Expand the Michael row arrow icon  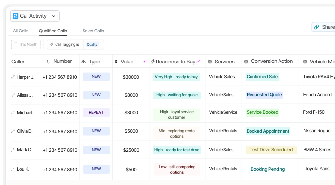coord(13,112)
